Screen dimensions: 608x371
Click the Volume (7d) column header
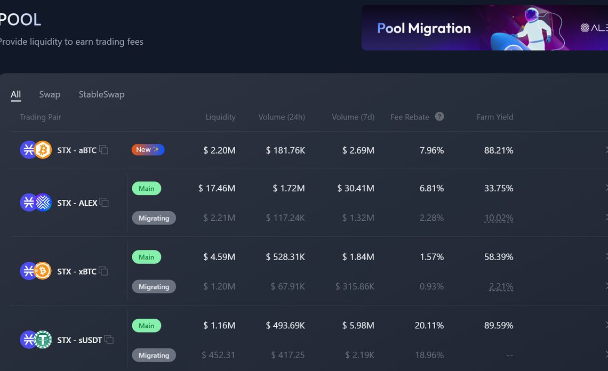[353, 117]
